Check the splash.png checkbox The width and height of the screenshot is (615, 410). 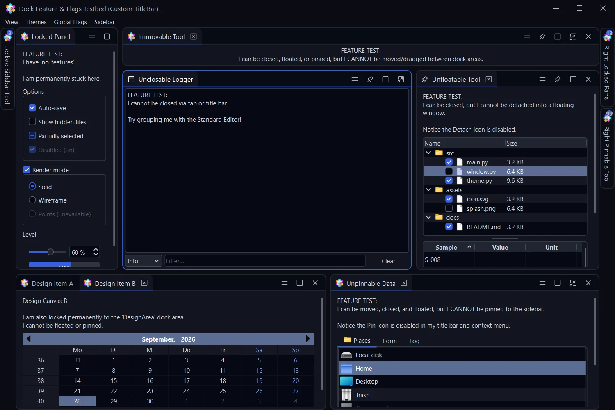coord(449,208)
